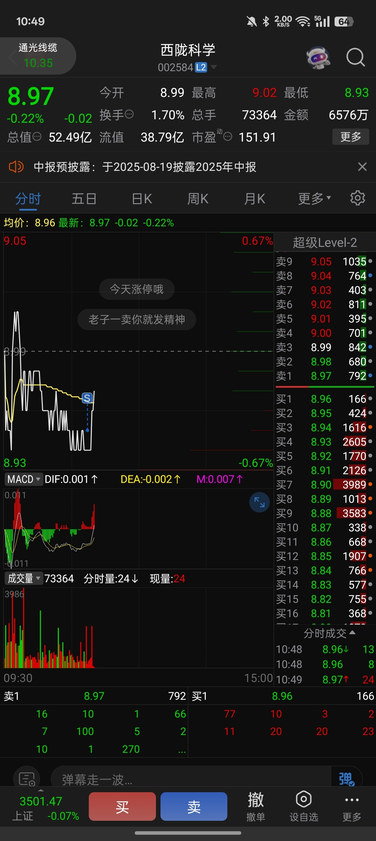Expand the stock code 002584 dropdown arrow
The image size is (376, 841).
tap(213, 67)
